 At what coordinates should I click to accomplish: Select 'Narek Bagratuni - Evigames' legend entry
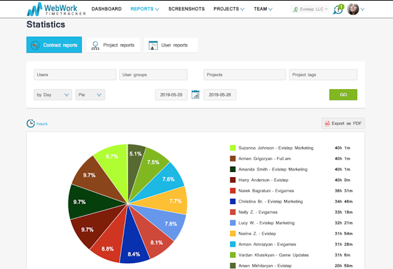click(266, 191)
